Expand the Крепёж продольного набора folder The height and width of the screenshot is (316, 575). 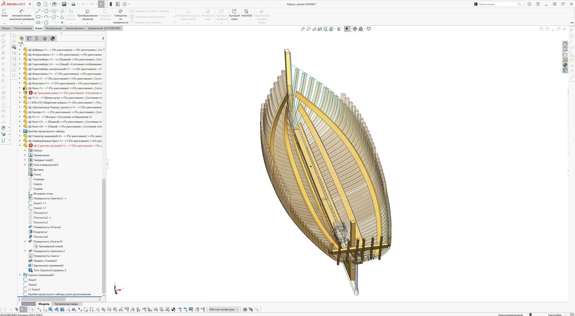coord(20,131)
